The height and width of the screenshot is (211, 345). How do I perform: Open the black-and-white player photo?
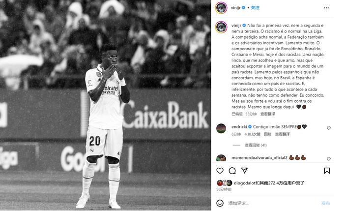point(105,105)
